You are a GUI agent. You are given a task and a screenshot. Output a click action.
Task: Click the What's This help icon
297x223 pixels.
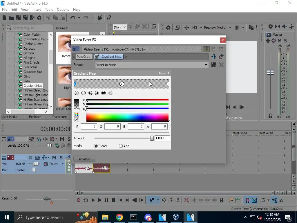[x=109, y=18]
